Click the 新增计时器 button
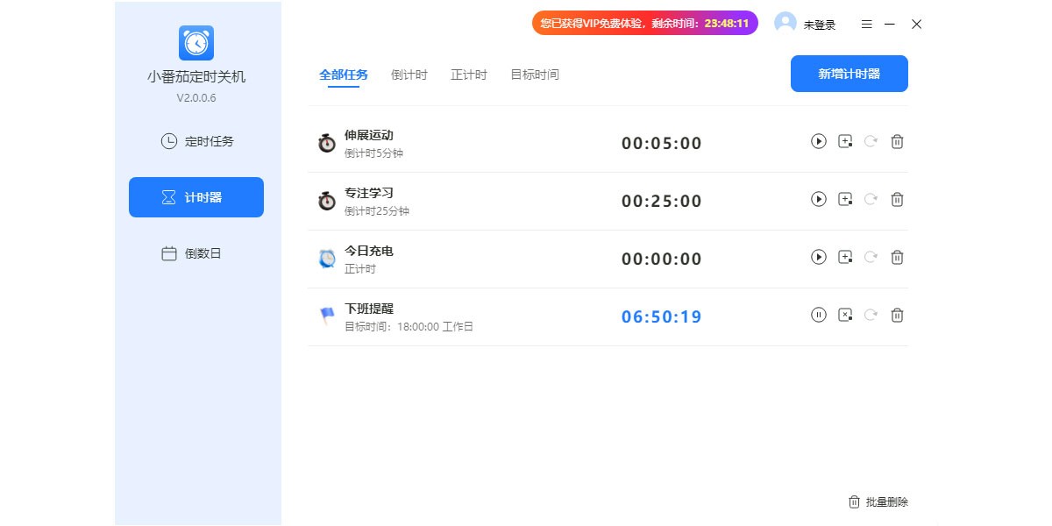The width and height of the screenshot is (1052, 526). coord(849,74)
